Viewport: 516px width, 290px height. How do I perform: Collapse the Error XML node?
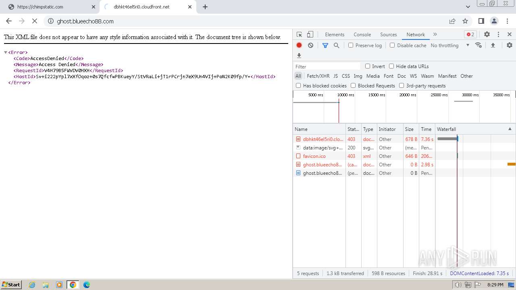tap(6, 52)
